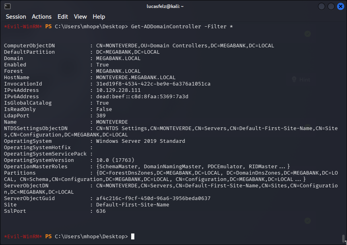The image size is (347, 245).
Task: Open the Actions menu
Action: coord(42,17)
